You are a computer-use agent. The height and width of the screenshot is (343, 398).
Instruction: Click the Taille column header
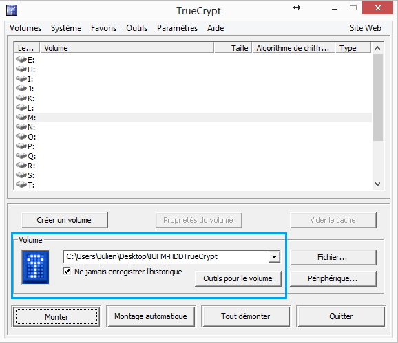[233, 48]
